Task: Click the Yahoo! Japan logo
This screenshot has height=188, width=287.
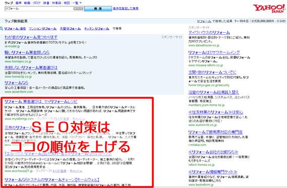Action: point(269,8)
